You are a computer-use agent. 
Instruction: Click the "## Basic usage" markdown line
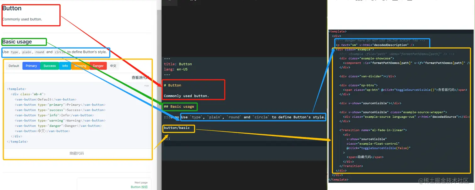179,106
